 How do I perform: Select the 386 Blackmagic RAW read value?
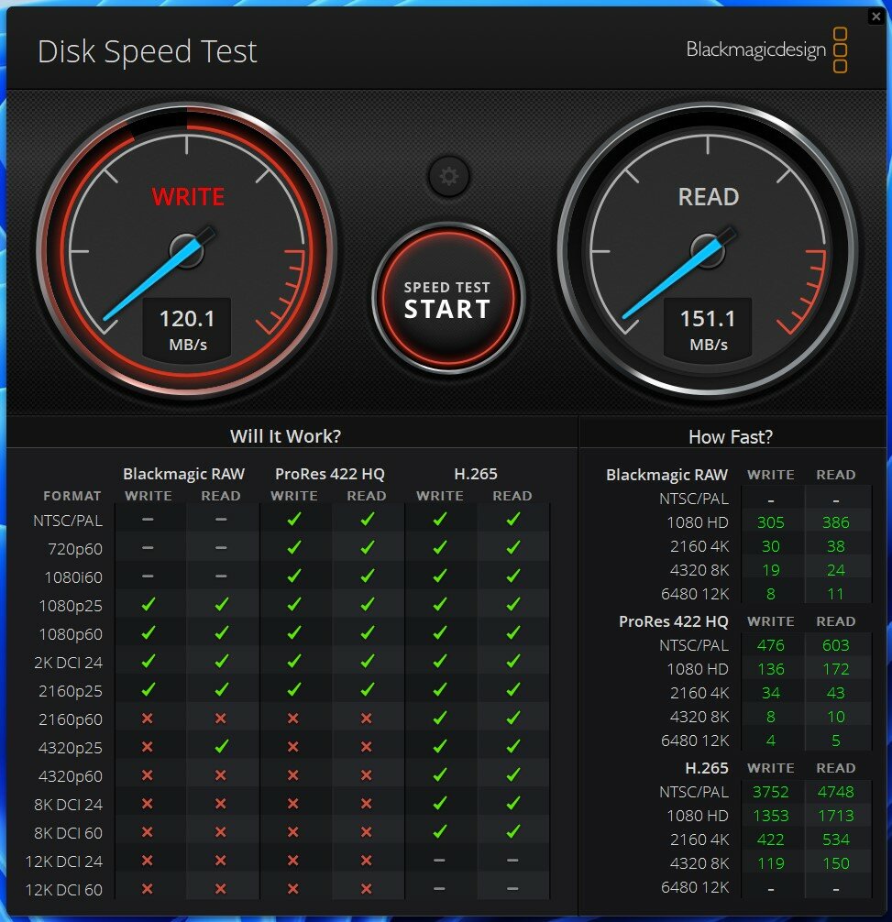835,522
